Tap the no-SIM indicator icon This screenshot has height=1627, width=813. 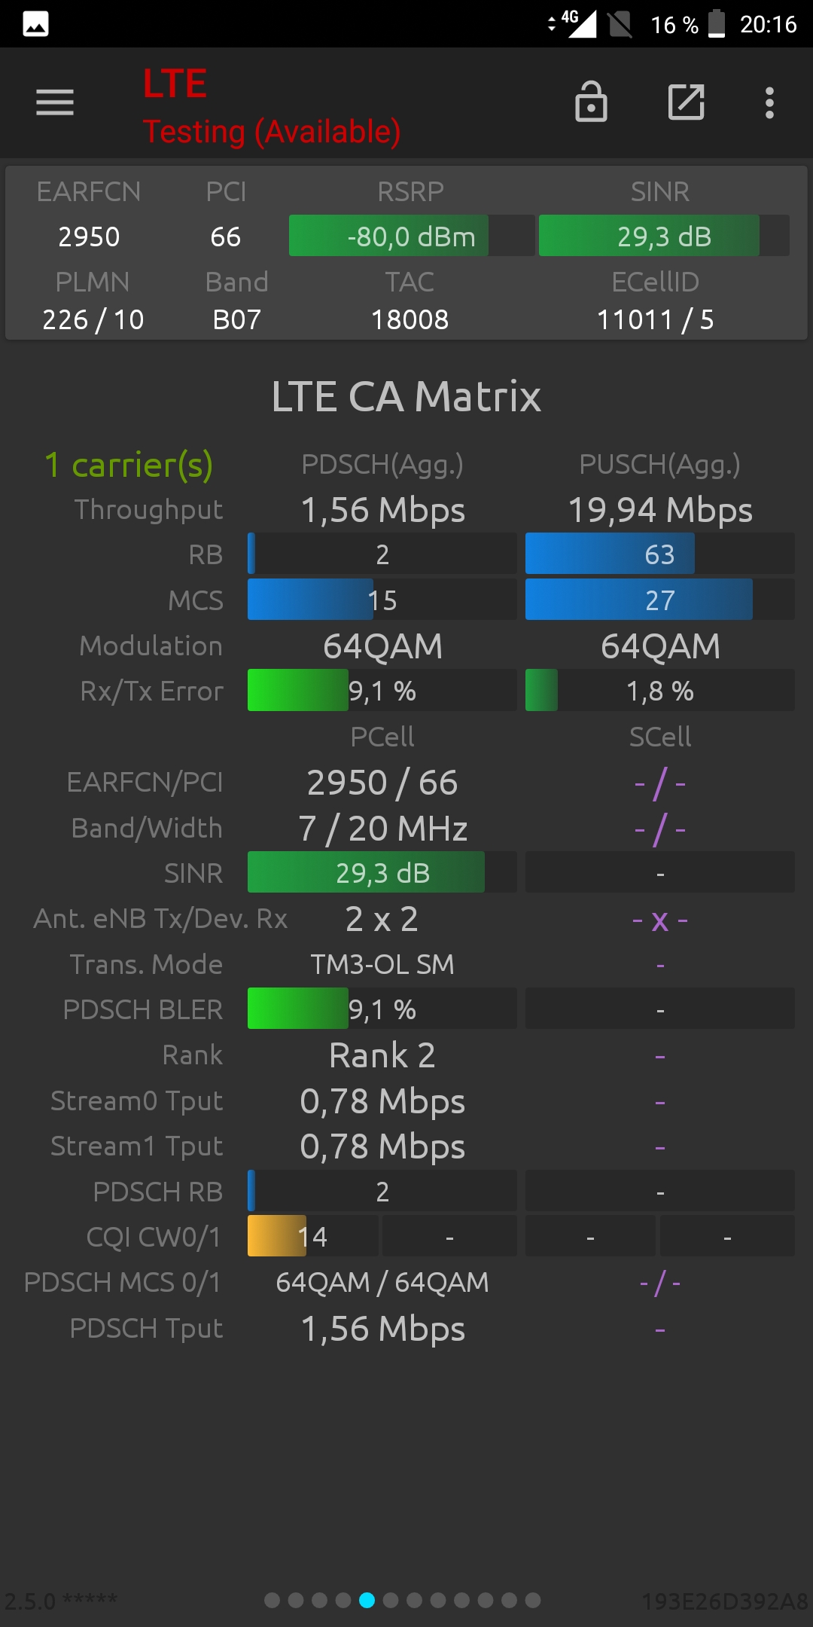pos(620,24)
